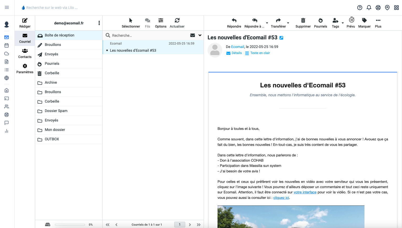Click Rédiger to compose a new email

pyautogui.click(x=25, y=23)
